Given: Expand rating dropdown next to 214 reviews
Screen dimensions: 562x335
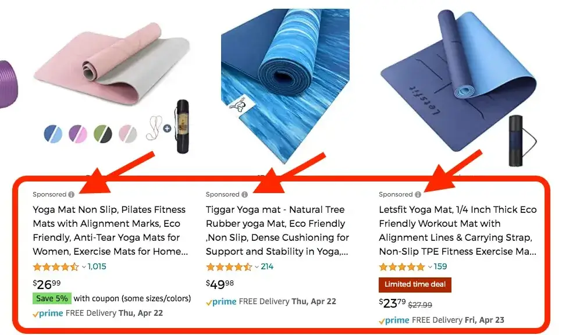Looking at the screenshot, I should (257, 267).
